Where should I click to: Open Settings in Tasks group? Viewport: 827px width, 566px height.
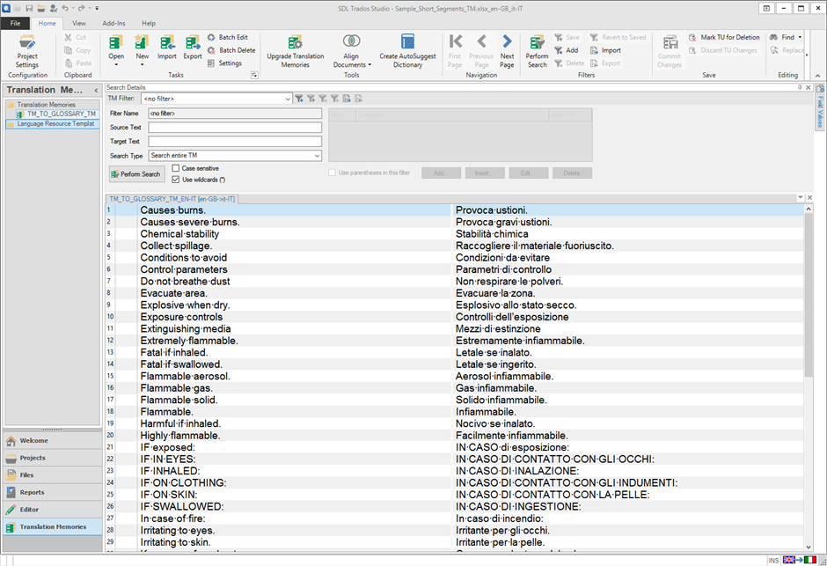pyautogui.click(x=224, y=62)
